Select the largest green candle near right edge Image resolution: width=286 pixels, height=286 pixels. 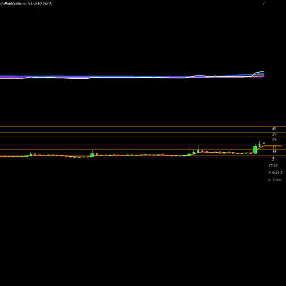[255, 150]
